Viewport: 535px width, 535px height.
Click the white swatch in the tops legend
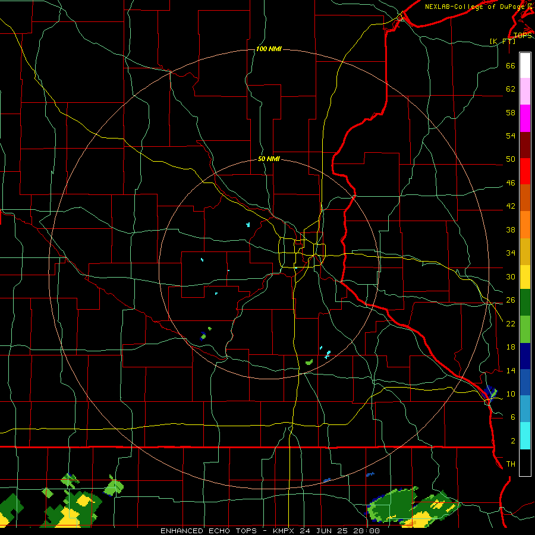tap(525, 65)
